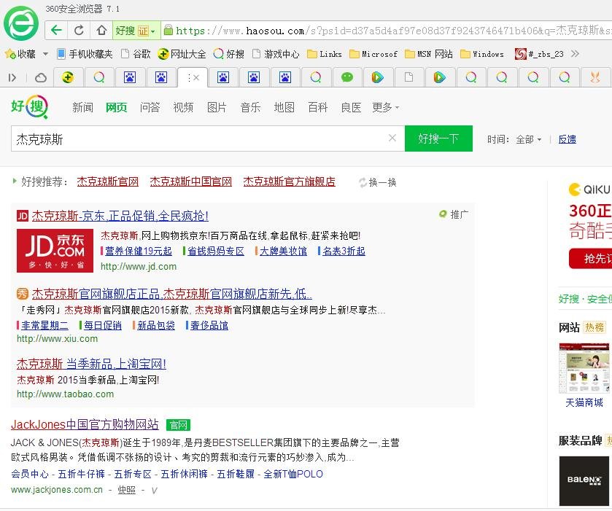Click the 好搜 logo on the results page

pos(28,106)
